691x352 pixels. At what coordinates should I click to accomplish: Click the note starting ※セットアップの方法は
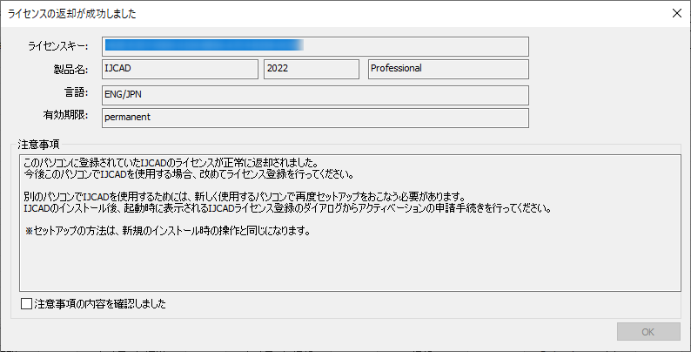coord(167,231)
